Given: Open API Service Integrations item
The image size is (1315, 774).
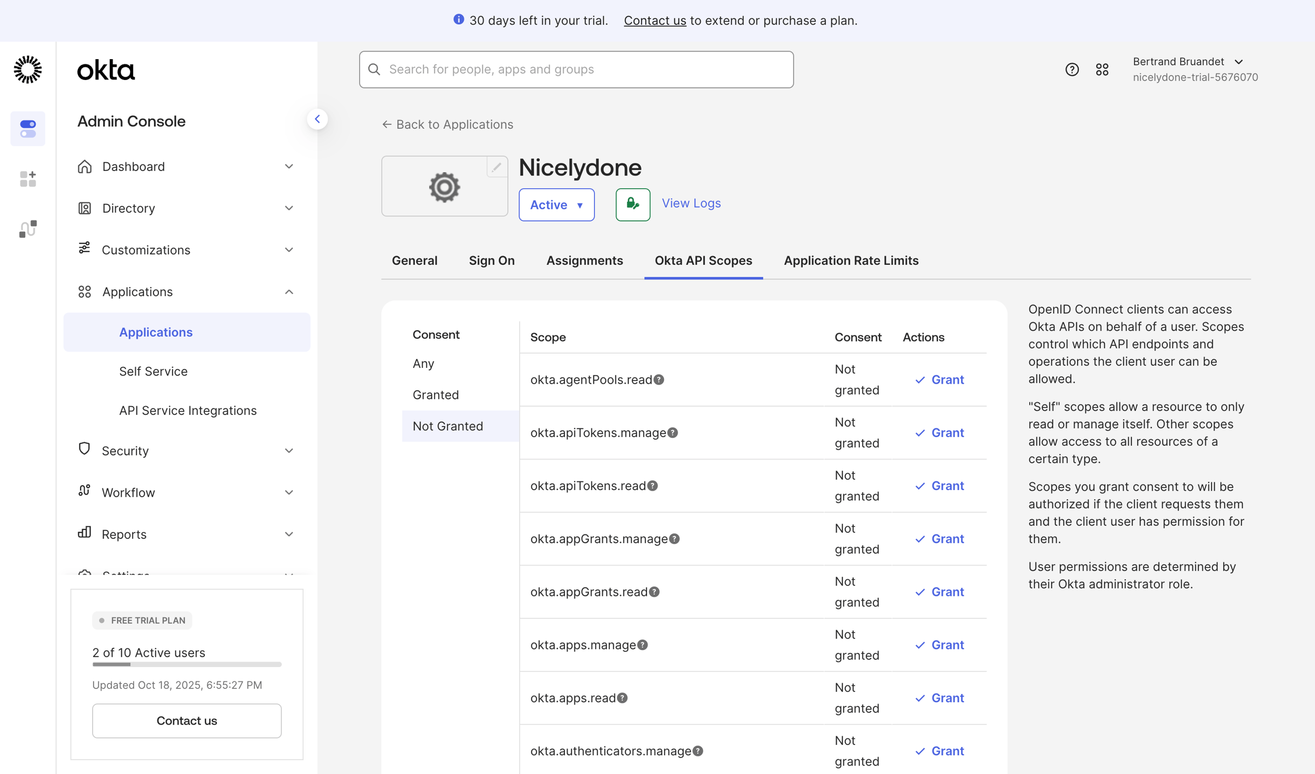Looking at the screenshot, I should pos(188,411).
